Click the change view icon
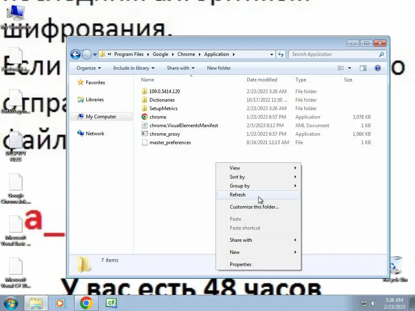 tap(341, 68)
